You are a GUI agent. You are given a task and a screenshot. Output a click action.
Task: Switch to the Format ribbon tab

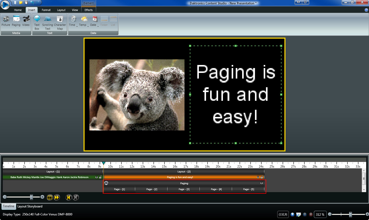click(x=46, y=10)
